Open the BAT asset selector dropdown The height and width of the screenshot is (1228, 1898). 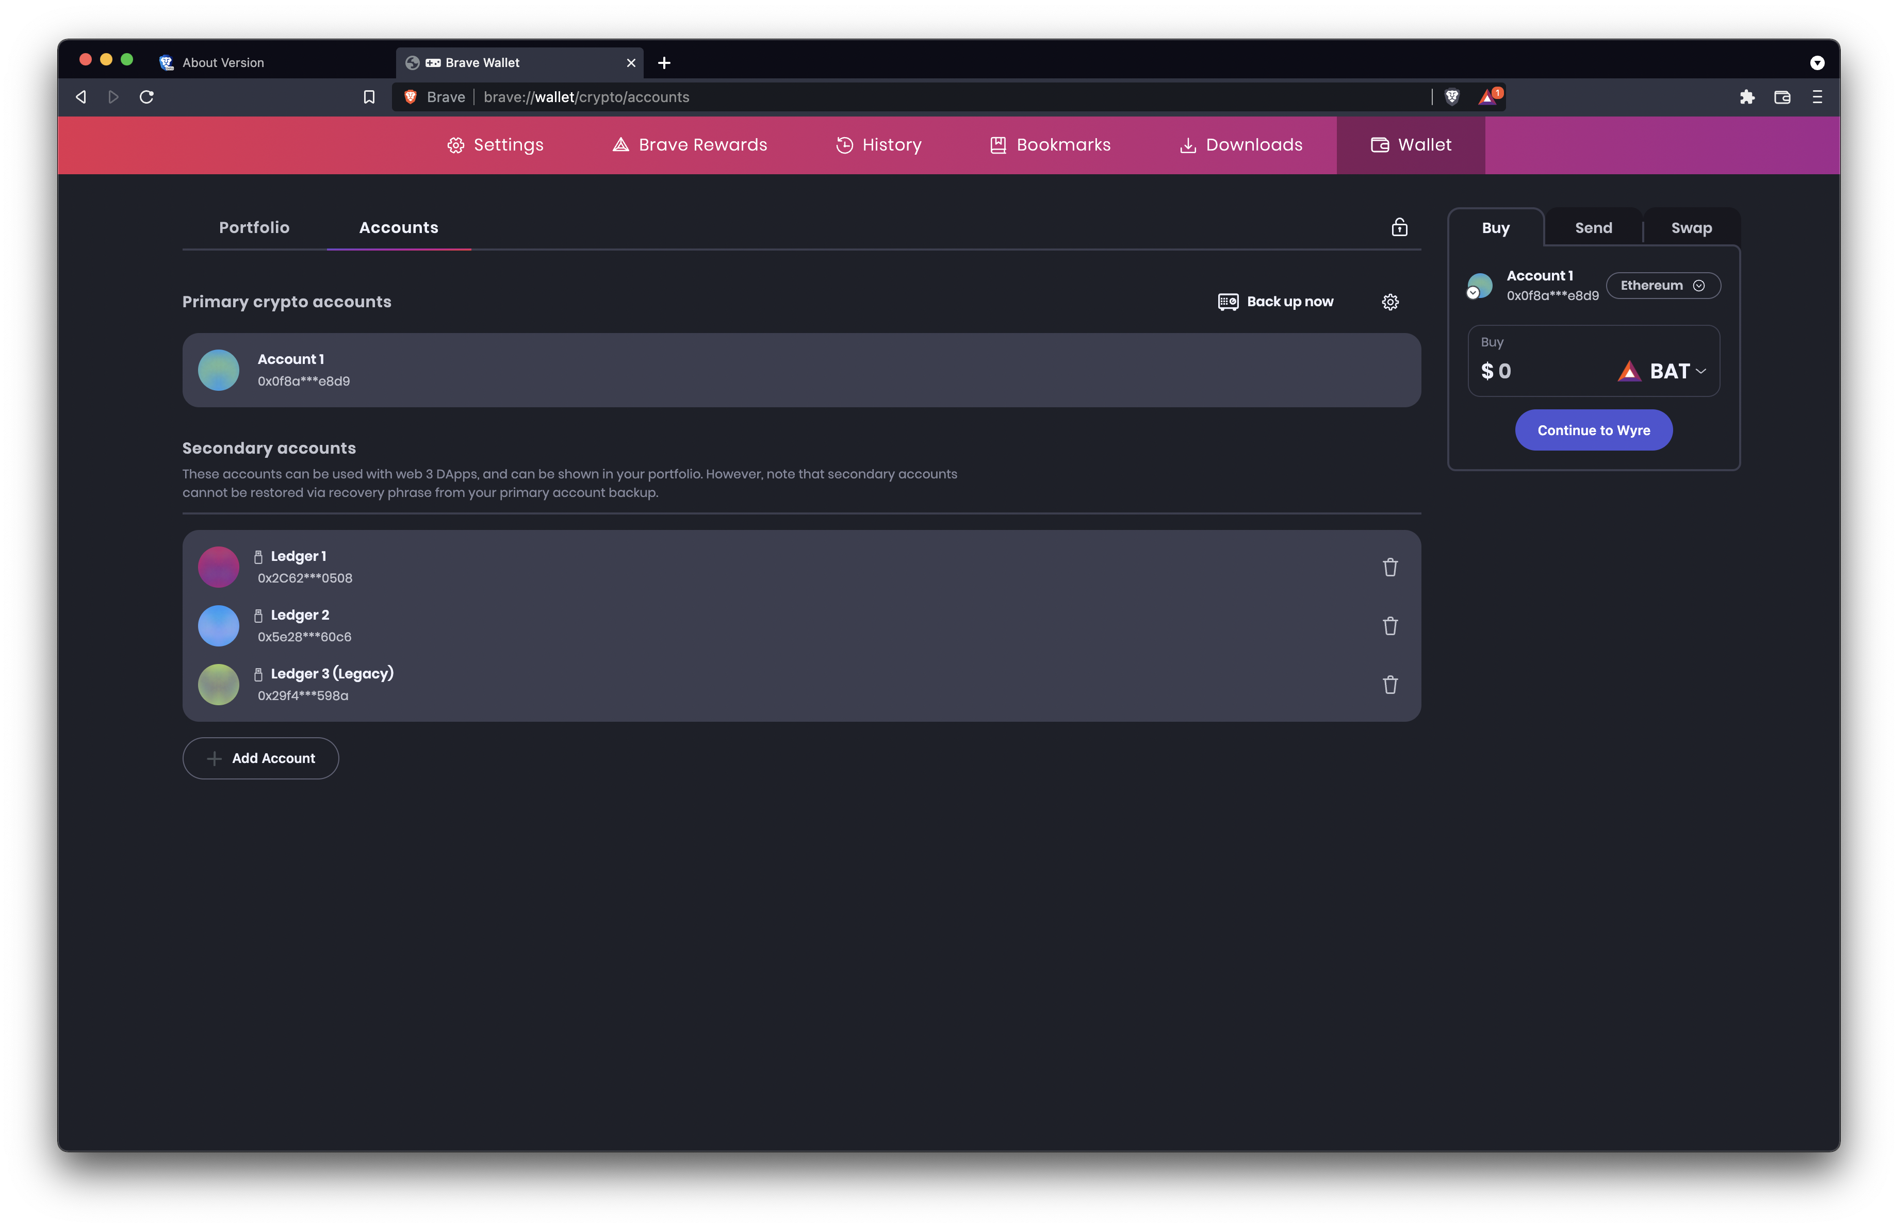coord(1662,371)
